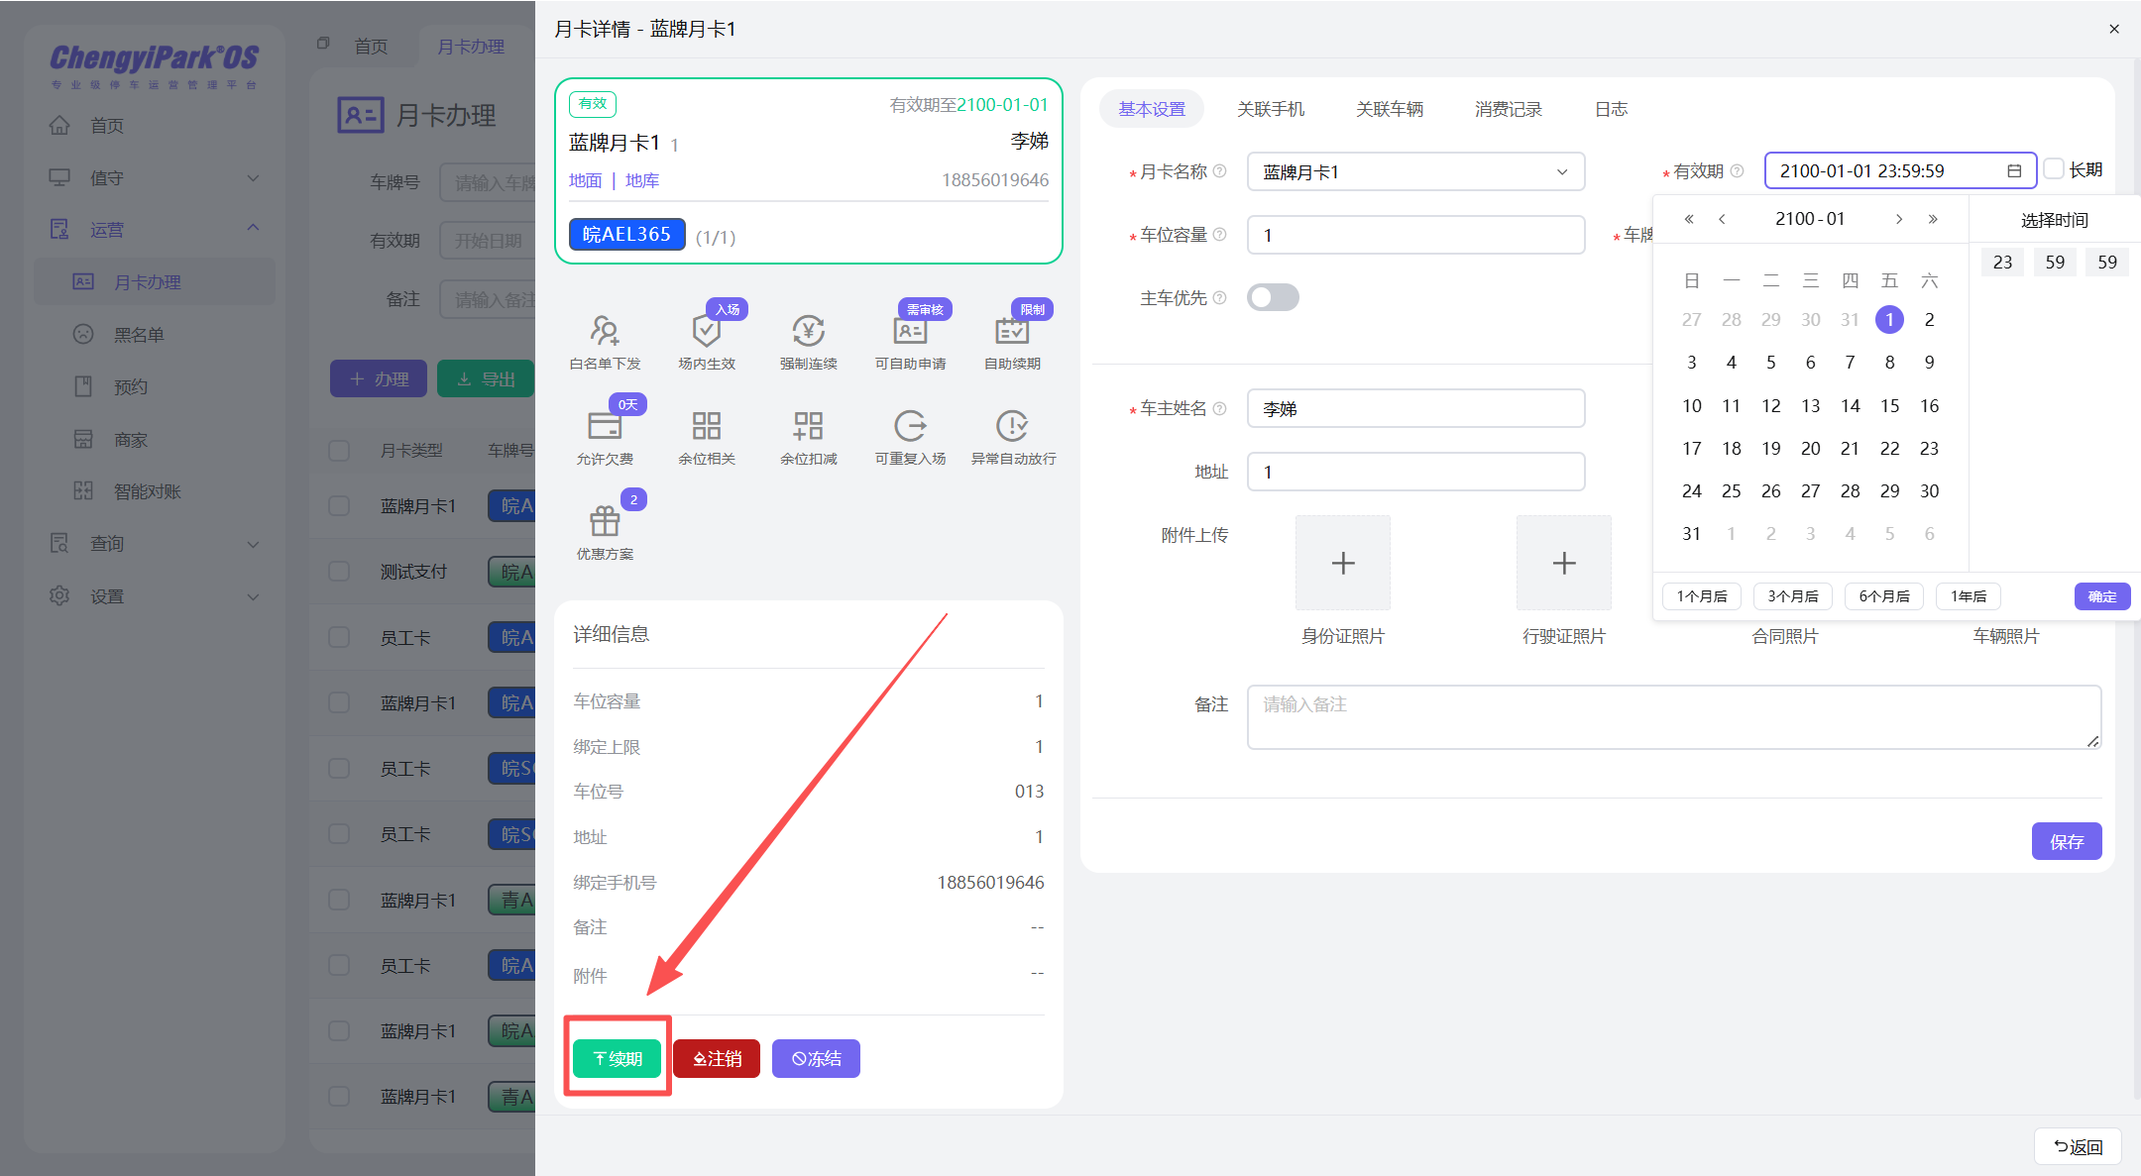Screen dimensions: 2141x1176
Task: Click the 6个月后 shortcut button
Action: coord(1883,595)
